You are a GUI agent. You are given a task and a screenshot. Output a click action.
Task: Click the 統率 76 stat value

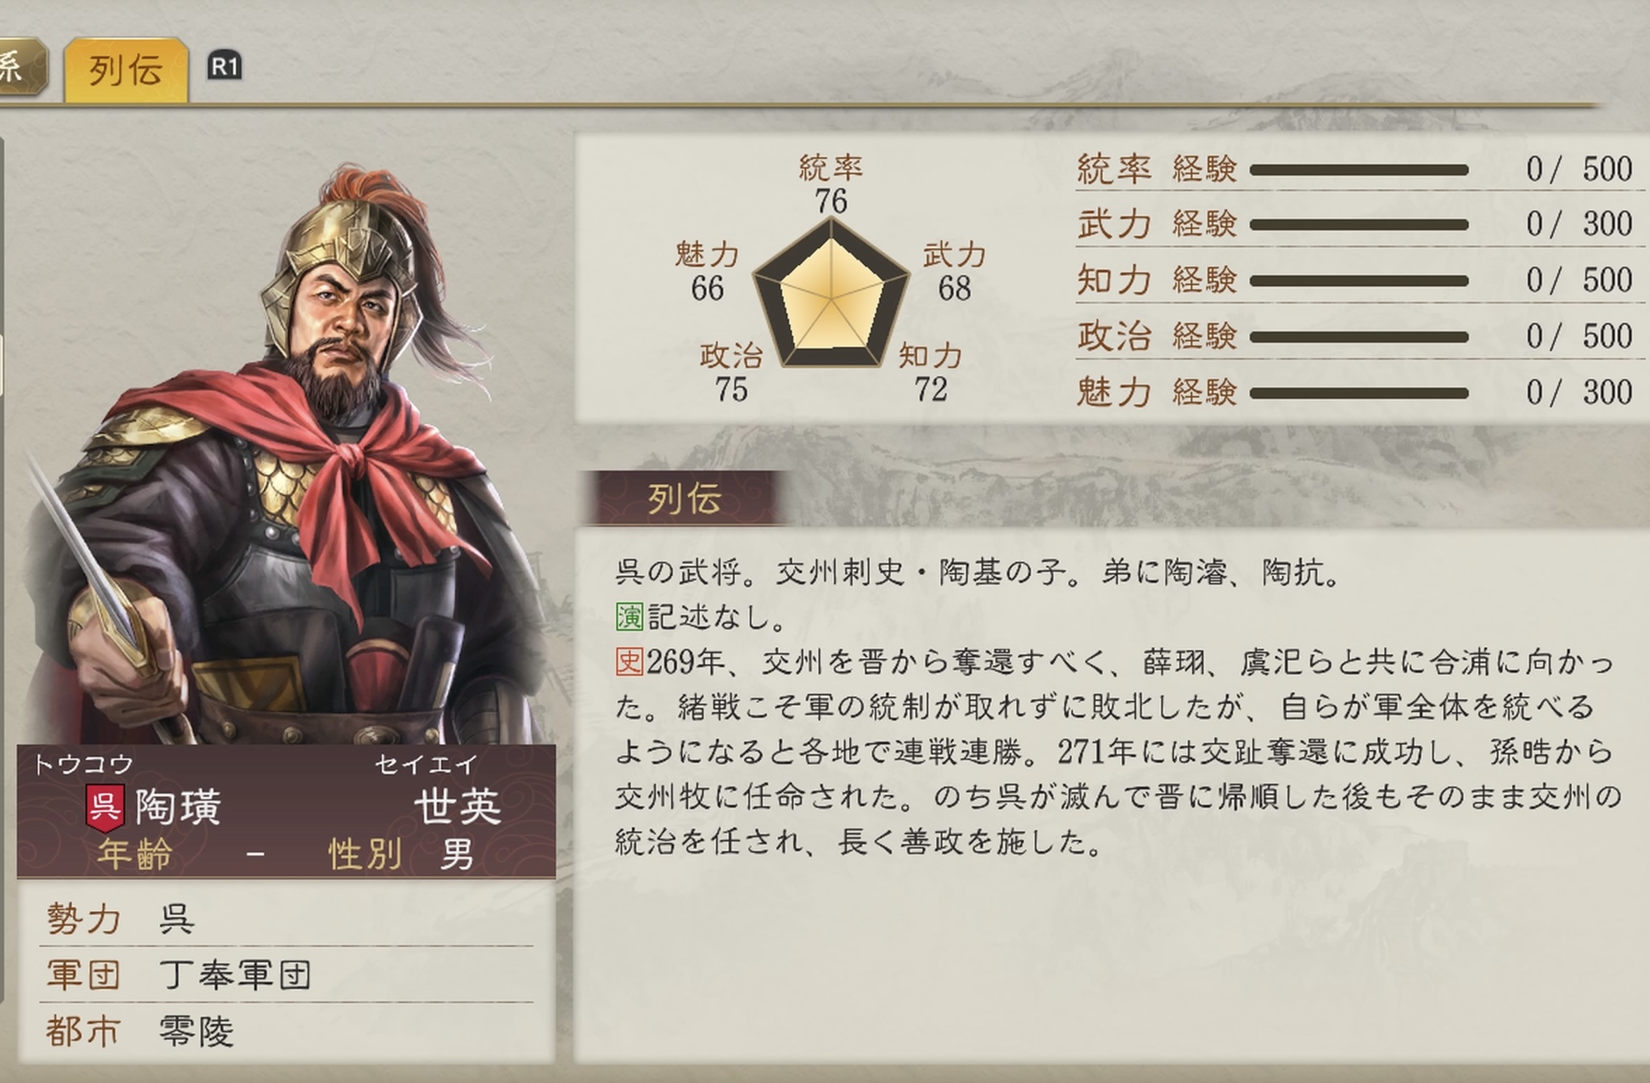[x=831, y=201]
